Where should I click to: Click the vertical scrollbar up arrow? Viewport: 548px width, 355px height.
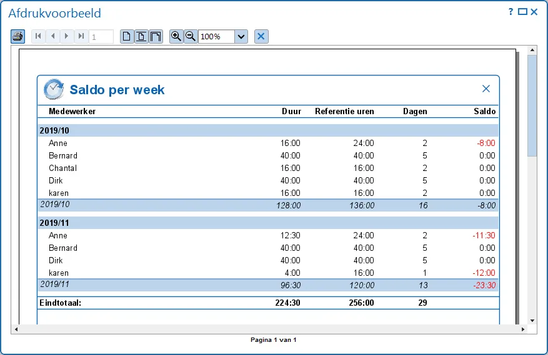coord(532,50)
